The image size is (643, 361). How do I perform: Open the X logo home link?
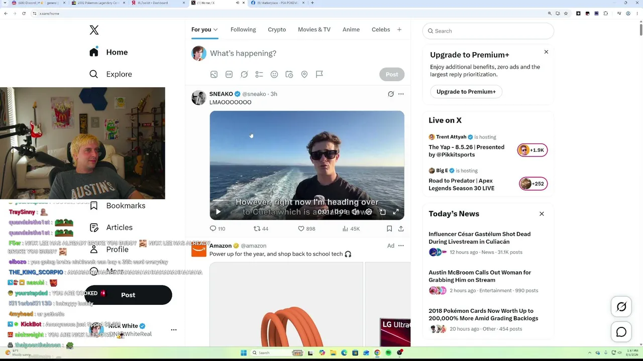[94, 30]
